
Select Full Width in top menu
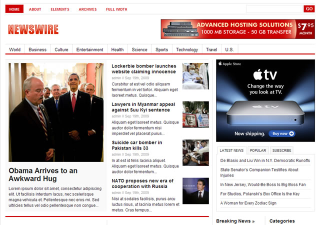point(116,9)
